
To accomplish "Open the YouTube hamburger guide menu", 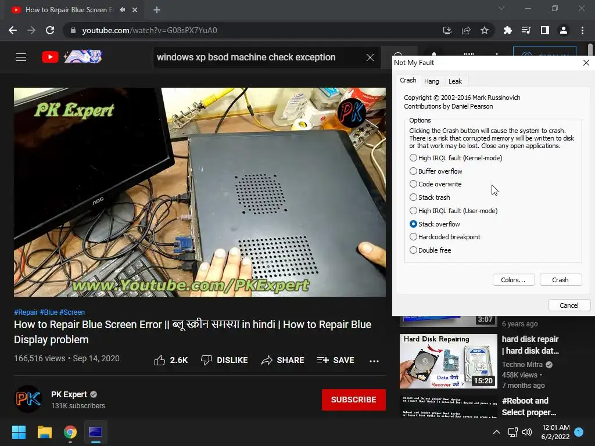I will (x=21, y=57).
